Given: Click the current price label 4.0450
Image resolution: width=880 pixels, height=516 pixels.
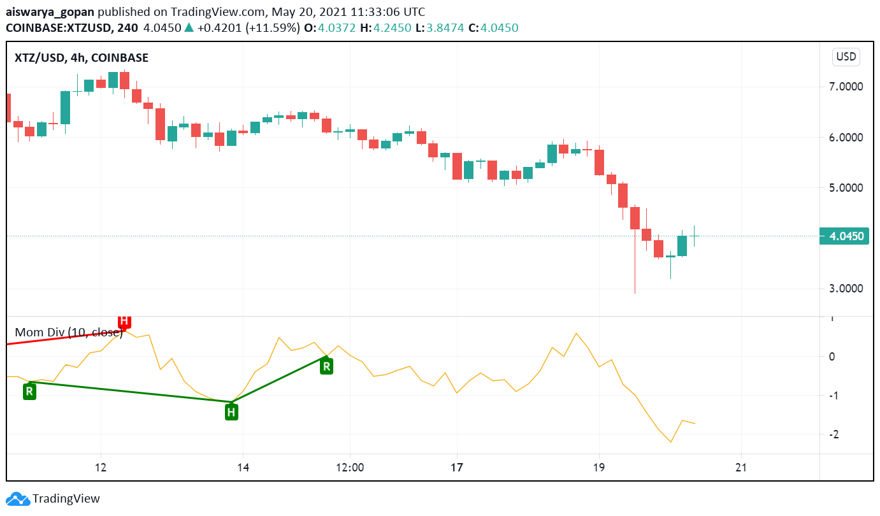Looking at the screenshot, I should (846, 236).
